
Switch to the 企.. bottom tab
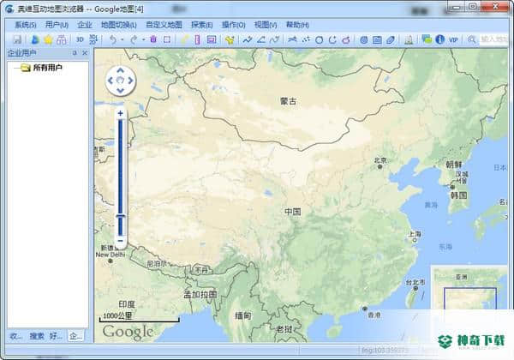pyautogui.click(x=75, y=336)
